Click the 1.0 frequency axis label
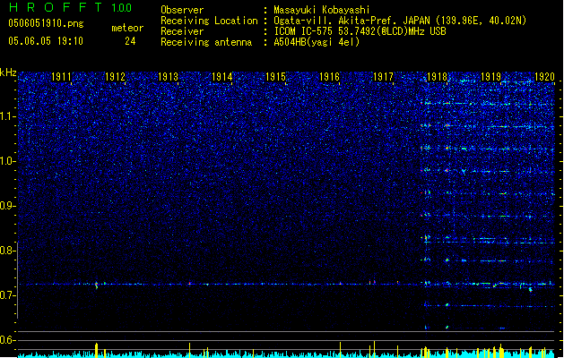The image size is (564, 358). 8,162
